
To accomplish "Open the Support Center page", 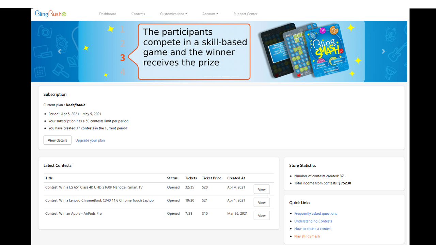I will pyautogui.click(x=245, y=14).
